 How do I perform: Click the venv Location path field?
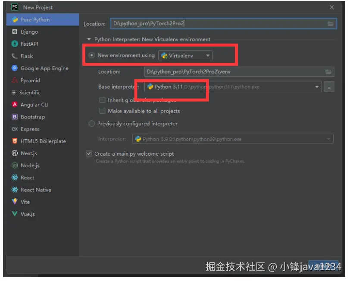pyautogui.click(x=239, y=72)
